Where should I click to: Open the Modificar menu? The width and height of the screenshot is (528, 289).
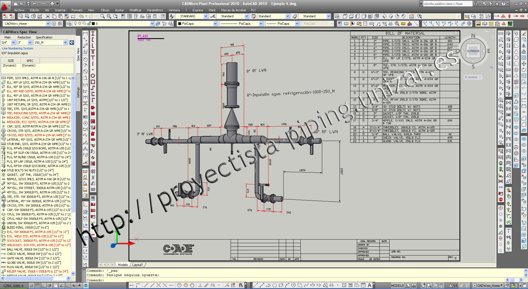point(135,10)
